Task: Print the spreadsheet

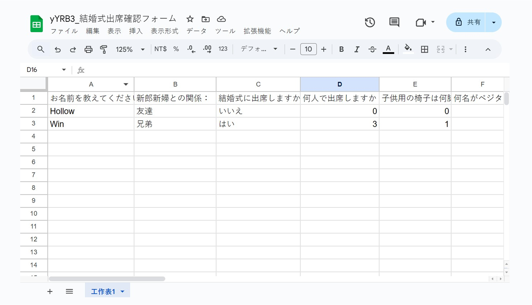Action: point(89,49)
